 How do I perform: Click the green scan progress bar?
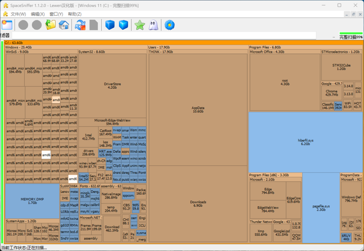[x=351, y=33]
